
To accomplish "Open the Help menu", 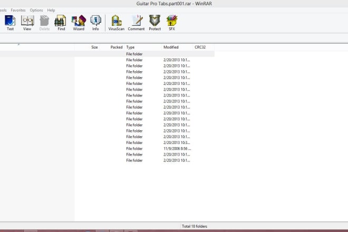I will 51,10.
